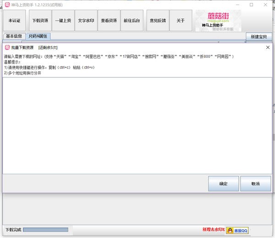Screen dimensions: 275x238
Task: Minimize the 神马上货助手 main window
Action: coord(237,5)
